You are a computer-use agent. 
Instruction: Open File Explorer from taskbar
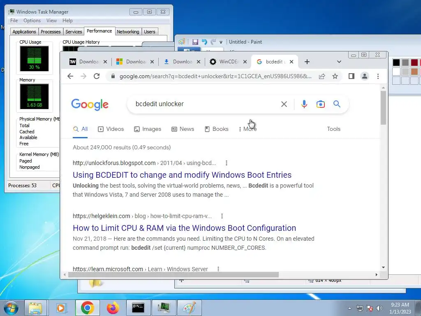(36, 308)
